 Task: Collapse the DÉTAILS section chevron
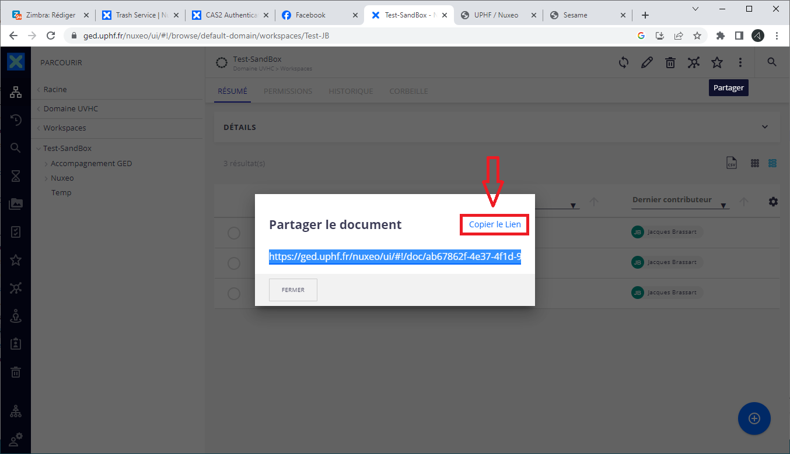765,127
